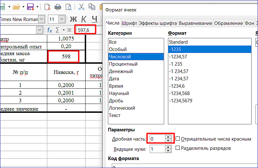Open the Function Wizard fx icon

49,30
